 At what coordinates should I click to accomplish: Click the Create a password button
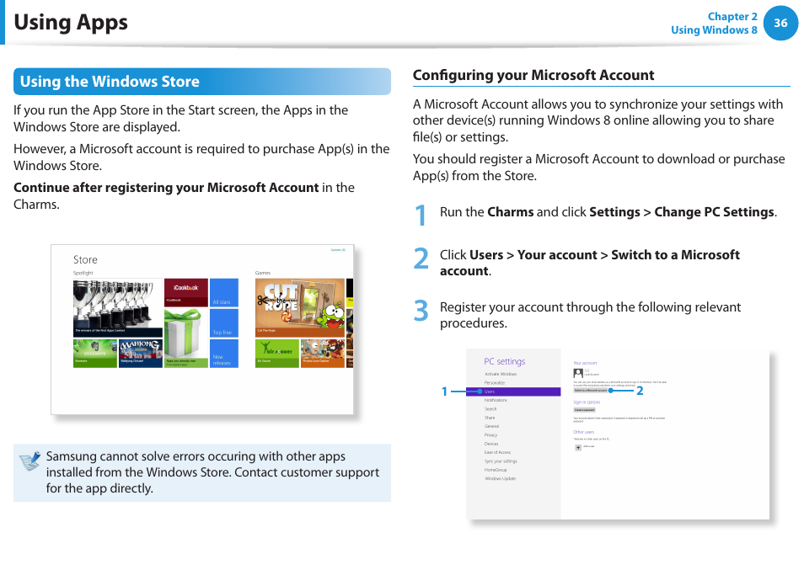[x=584, y=410]
